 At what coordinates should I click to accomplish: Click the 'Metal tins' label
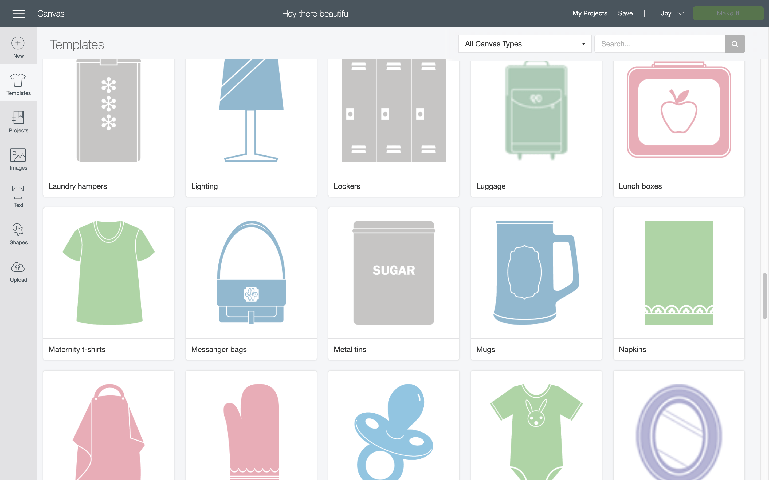coord(350,350)
